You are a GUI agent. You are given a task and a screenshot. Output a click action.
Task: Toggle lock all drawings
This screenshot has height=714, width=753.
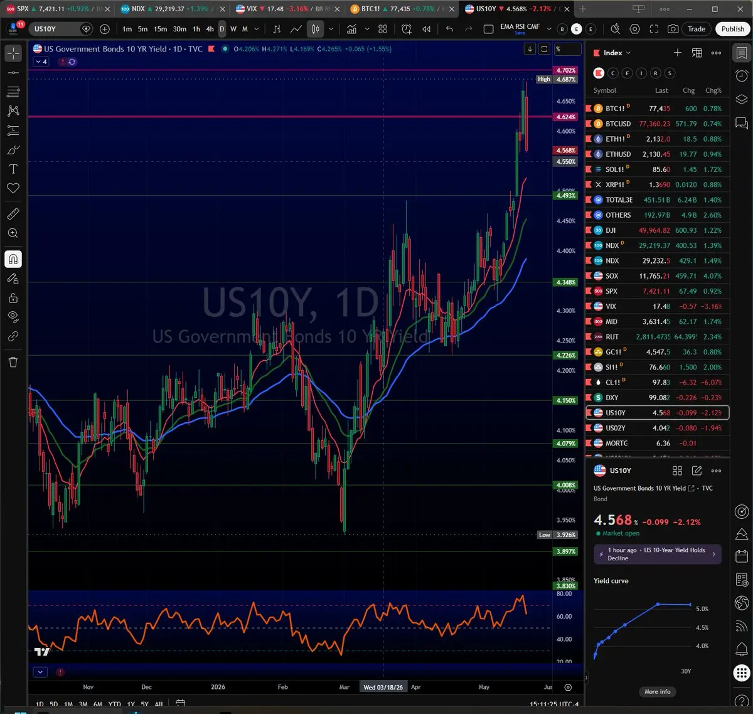pyautogui.click(x=13, y=298)
